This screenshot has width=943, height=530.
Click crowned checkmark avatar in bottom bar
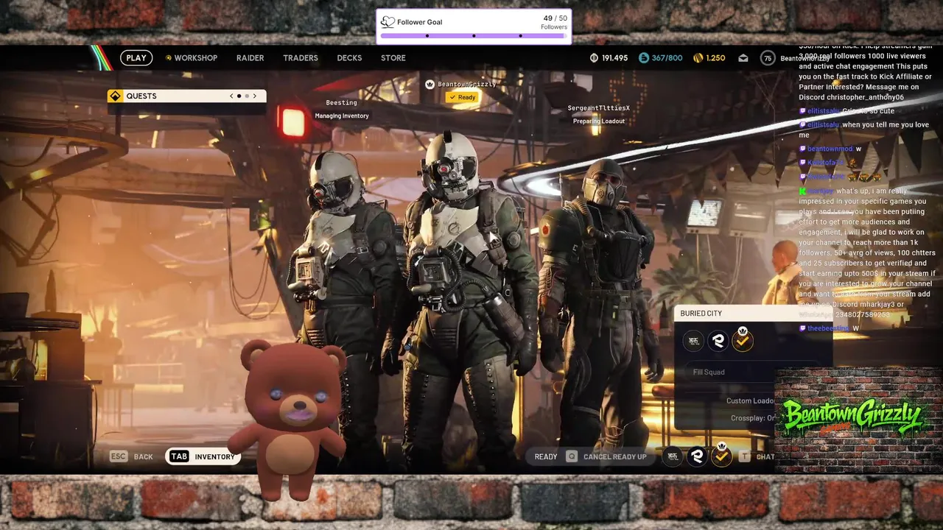click(722, 456)
